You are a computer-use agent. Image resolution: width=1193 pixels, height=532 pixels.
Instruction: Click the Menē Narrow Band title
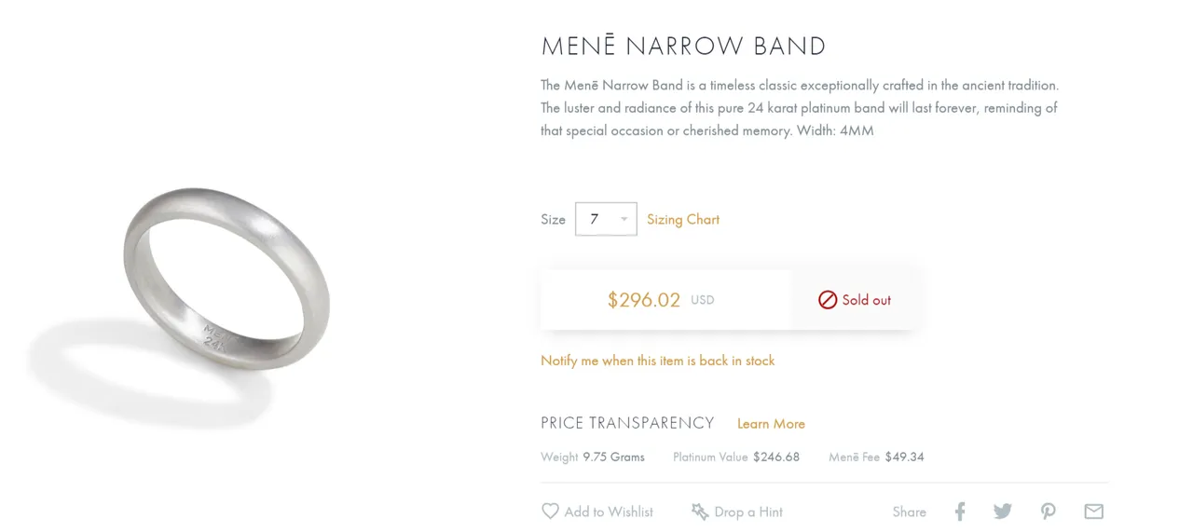click(684, 46)
